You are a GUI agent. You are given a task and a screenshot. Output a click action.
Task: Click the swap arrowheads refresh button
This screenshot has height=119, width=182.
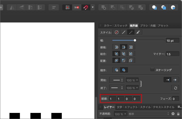(175, 88)
